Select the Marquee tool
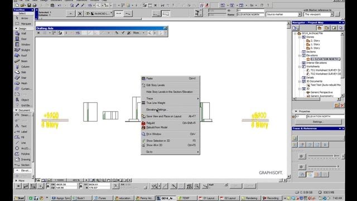Screen dimensions: 357x201 tap(23, 23)
